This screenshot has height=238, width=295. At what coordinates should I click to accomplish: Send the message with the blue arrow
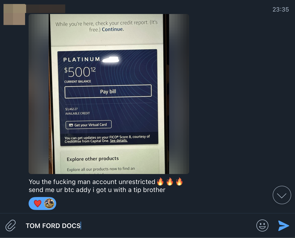tap(283, 225)
